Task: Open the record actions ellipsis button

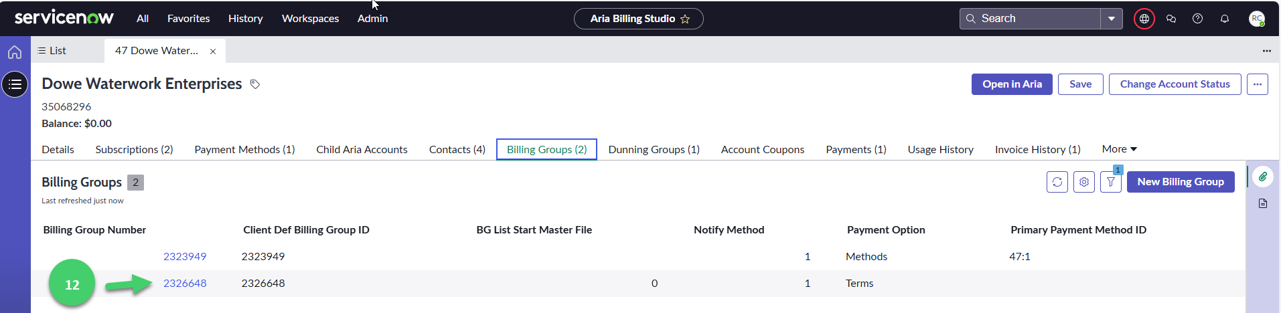Action: coord(1258,84)
